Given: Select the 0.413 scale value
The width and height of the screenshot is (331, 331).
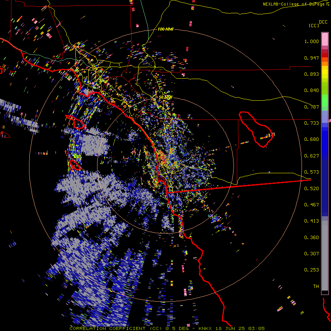Looking at the screenshot, I should [312, 221].
